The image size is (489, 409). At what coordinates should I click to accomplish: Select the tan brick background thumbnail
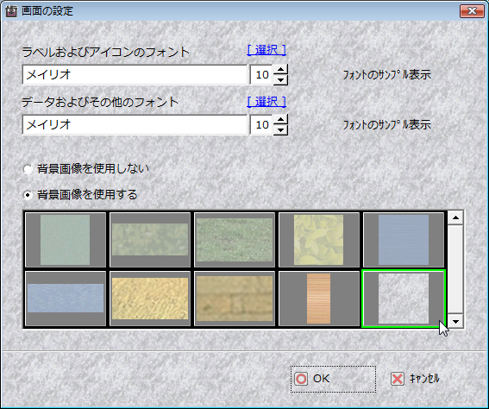point(235,299)
